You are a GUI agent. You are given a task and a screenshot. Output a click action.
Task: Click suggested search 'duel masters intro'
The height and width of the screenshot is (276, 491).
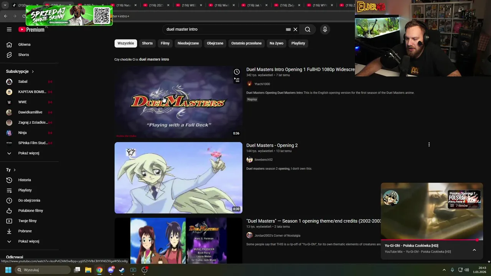(x=154, y=59)
